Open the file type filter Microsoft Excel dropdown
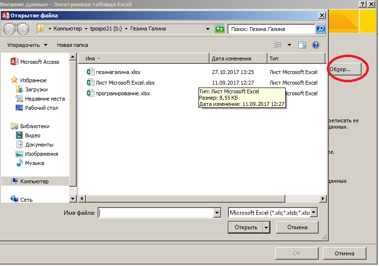 coord(314,213)
